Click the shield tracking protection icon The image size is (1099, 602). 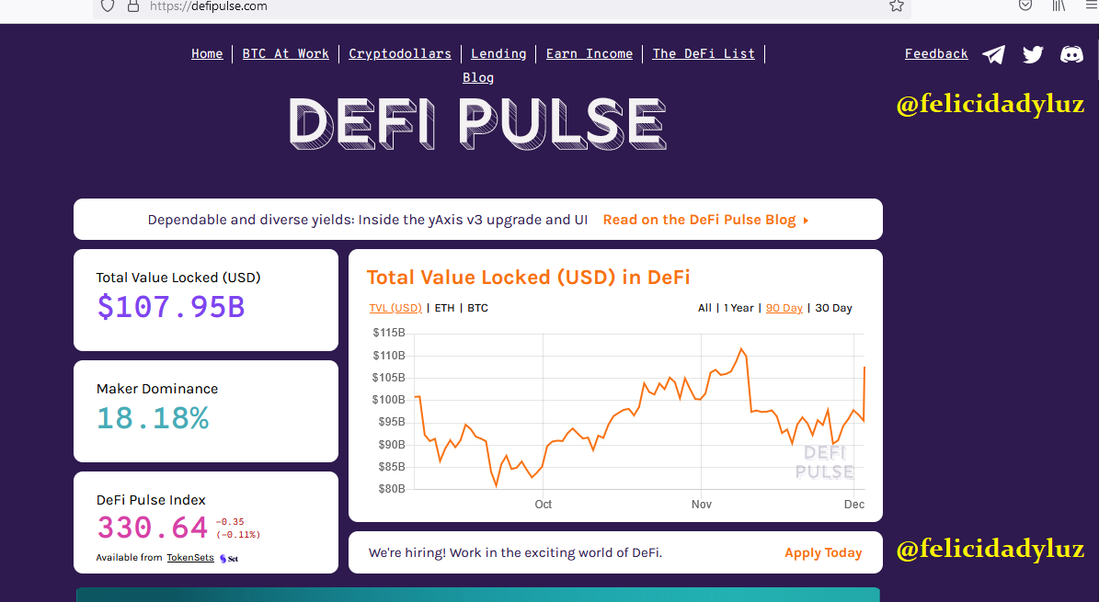(108, 6)
